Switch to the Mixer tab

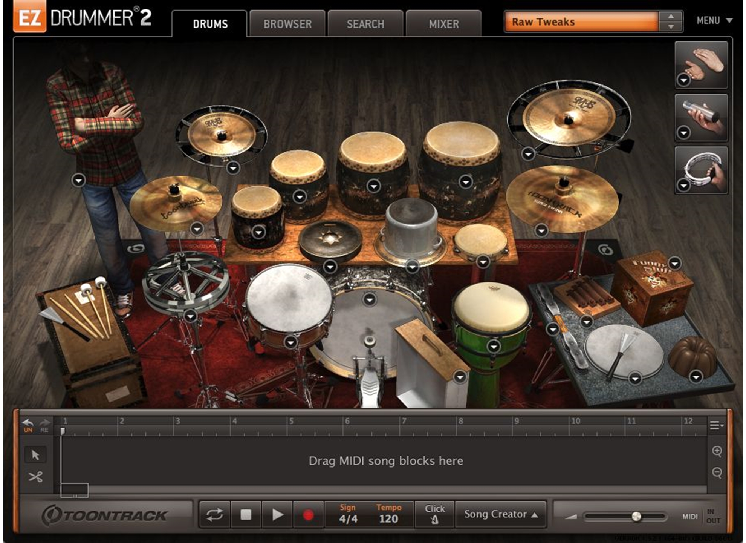coord(443,24)
